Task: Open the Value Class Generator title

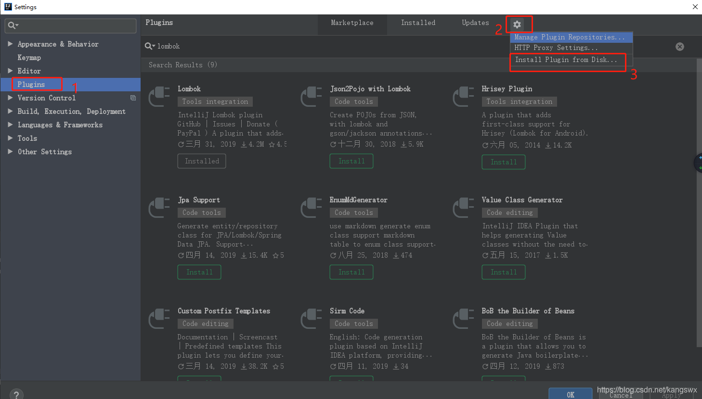Action: click(x=522, y=200)
